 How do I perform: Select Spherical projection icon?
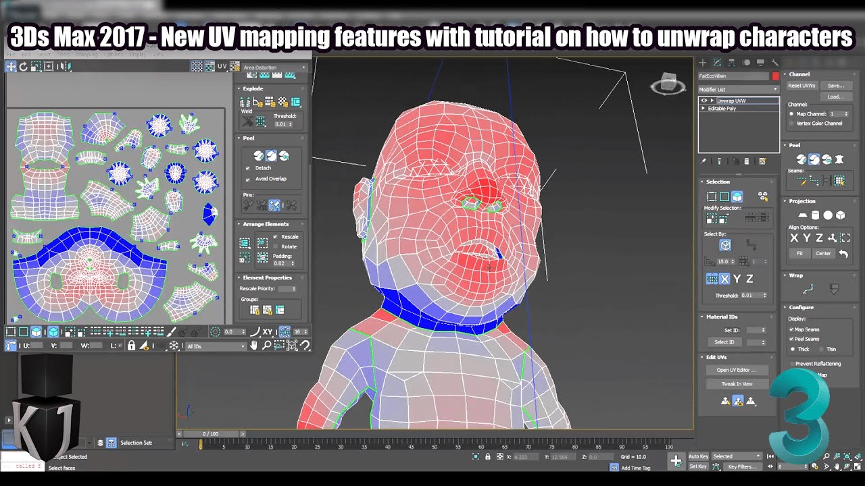pyautogui.click(x=828, y=215)
